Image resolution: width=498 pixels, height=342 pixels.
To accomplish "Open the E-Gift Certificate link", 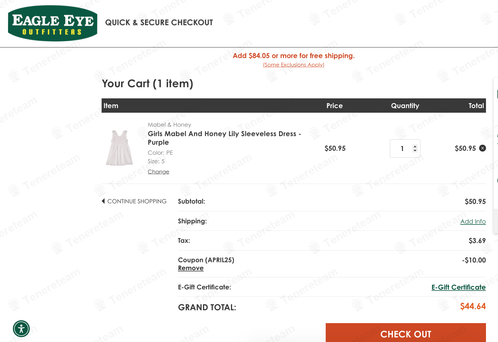I will 459,287.
